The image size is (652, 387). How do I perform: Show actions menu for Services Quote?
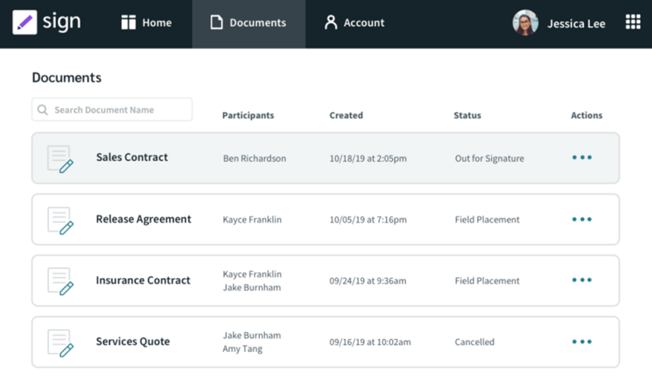[x=581, y=342]
